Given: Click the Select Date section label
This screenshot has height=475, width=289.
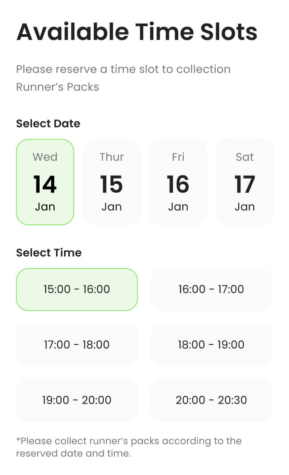Looking at the screenshot, I should tap(48, 123).
